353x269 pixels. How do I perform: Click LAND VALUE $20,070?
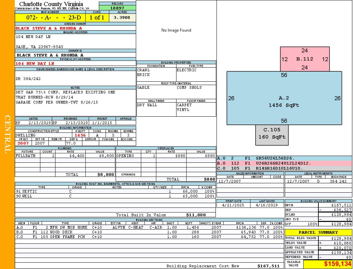click(343, 248)
